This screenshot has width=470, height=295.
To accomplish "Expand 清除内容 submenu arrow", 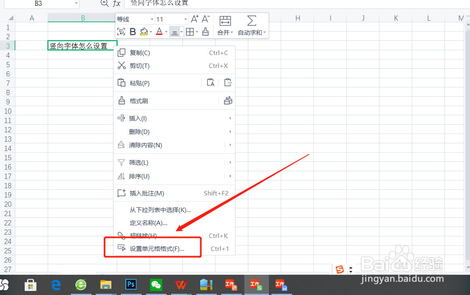I will [230, 145].
